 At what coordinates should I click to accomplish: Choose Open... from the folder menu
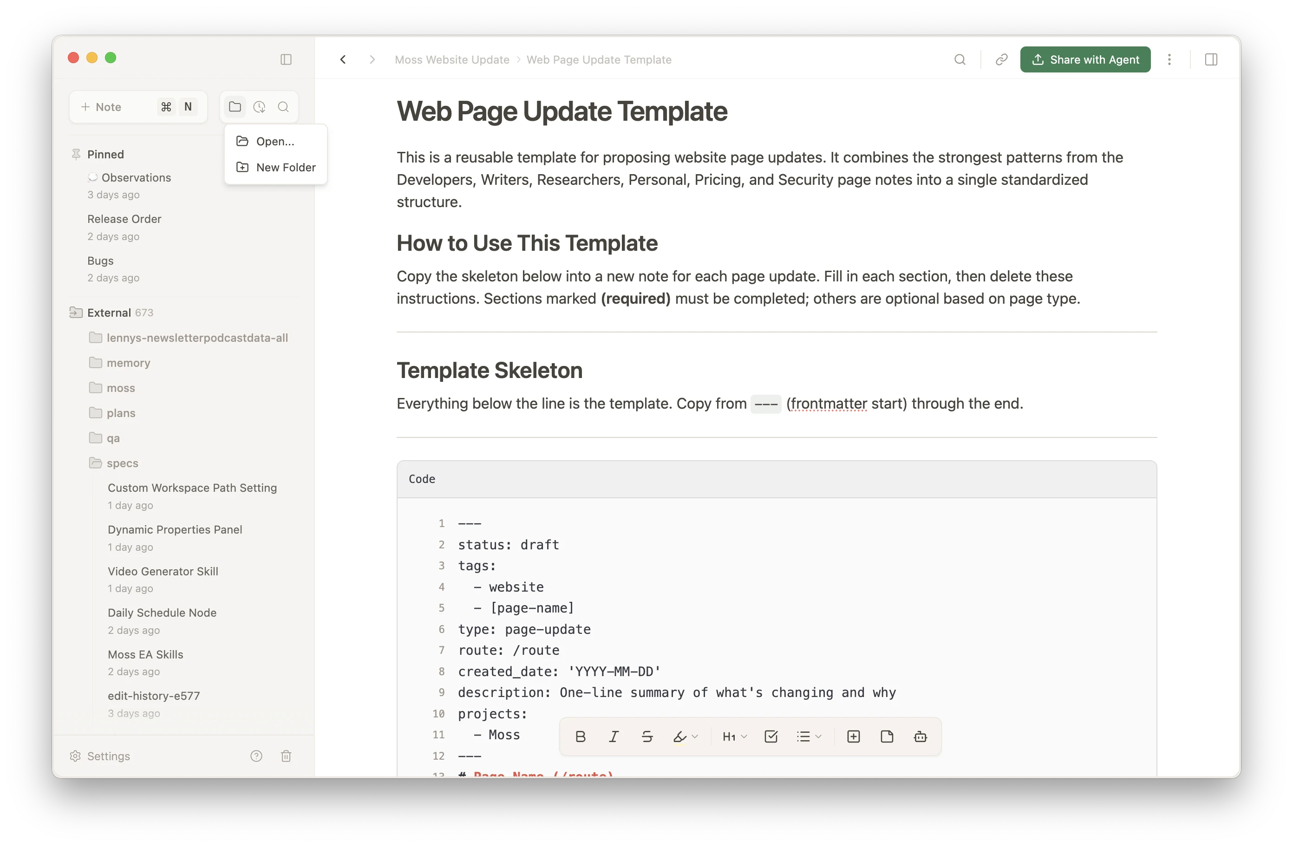tap(275, 141)
